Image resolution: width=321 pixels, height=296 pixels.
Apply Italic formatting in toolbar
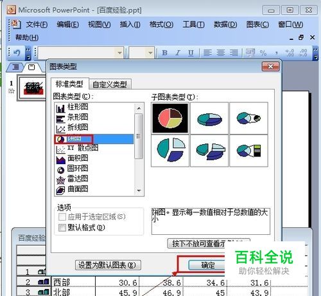click(x=177, y=53)
